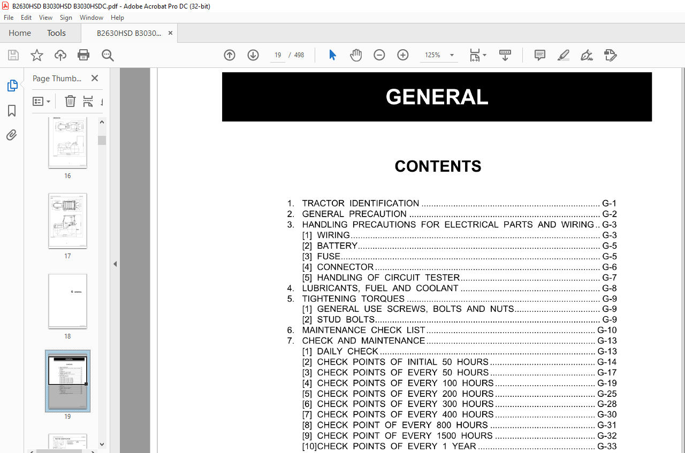Image resolution: width=685 pixels, height=453 pixels.
Task: Click the HANDLING OF CIRCUIT TESTER line
Action: pos(459,278)
